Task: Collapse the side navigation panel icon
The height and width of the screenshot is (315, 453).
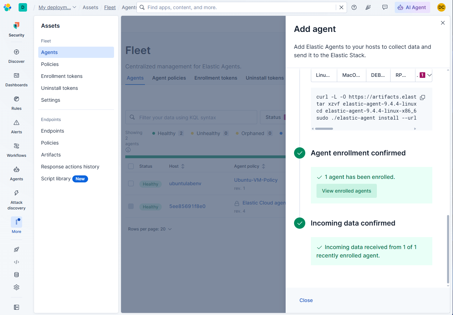Action: click(x=16, y=307)
